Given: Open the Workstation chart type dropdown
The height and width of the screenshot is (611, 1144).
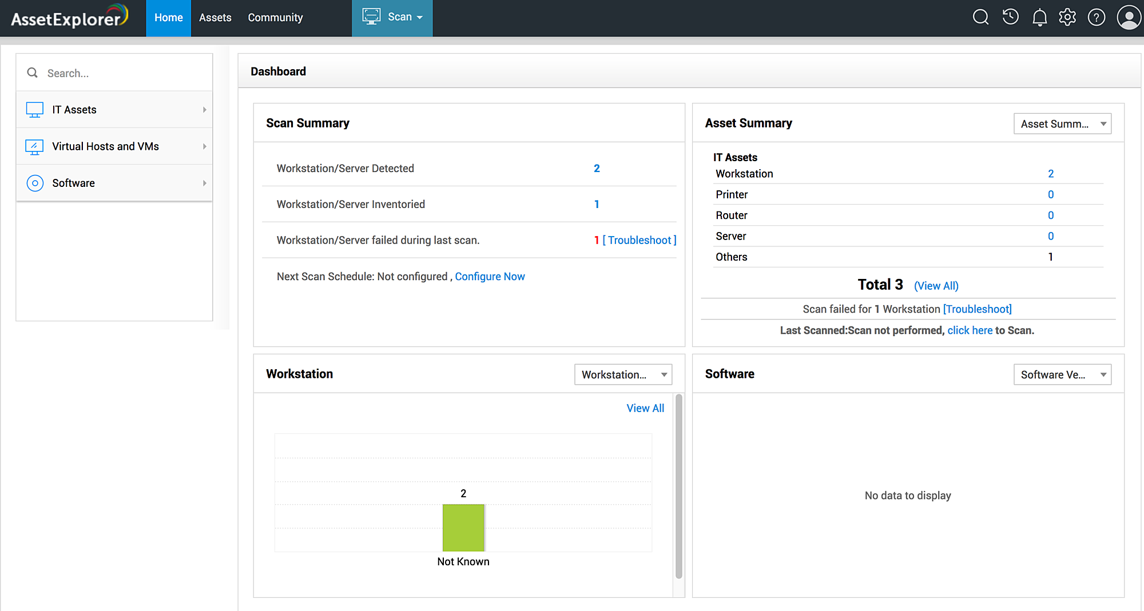Looking at the screenshot, I should click(623, 374).
